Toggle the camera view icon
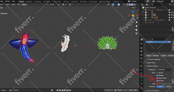Viewport: 174px width, 92px height. pos(136,30)
